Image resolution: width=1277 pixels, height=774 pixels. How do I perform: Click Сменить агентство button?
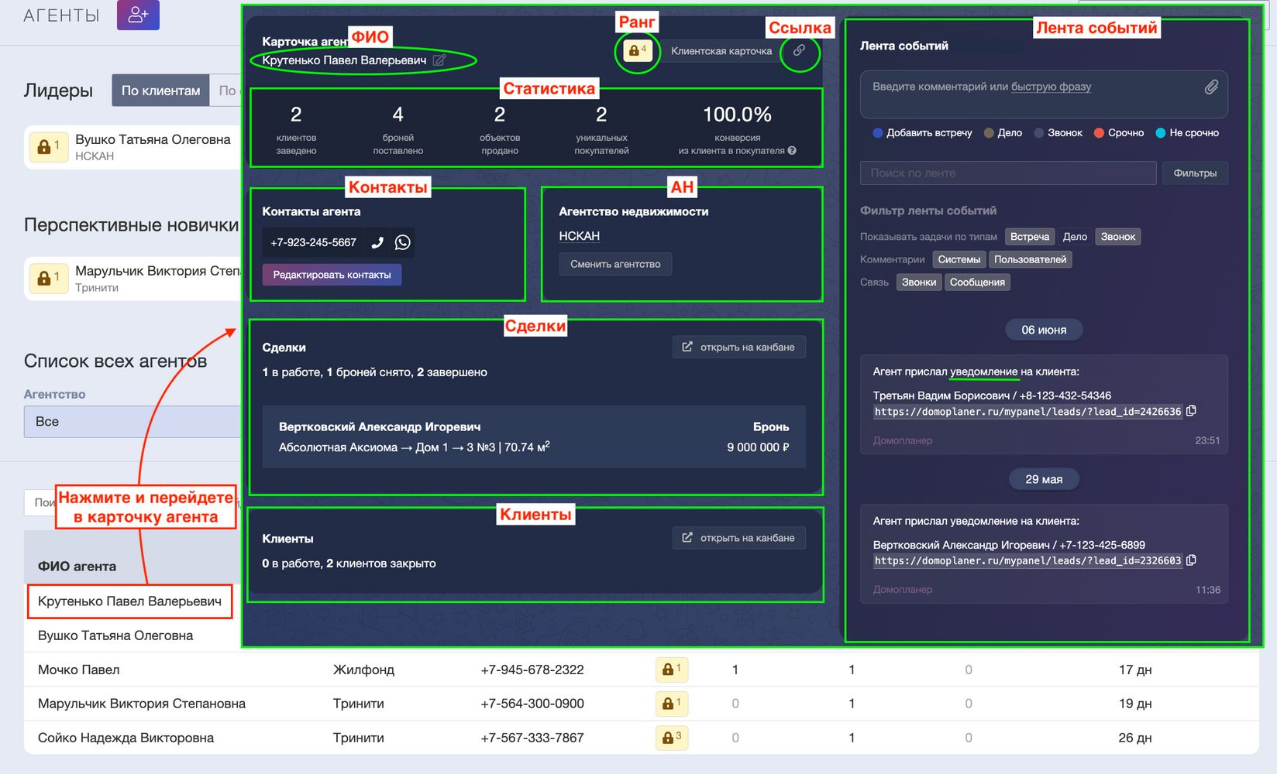point(615,264)
